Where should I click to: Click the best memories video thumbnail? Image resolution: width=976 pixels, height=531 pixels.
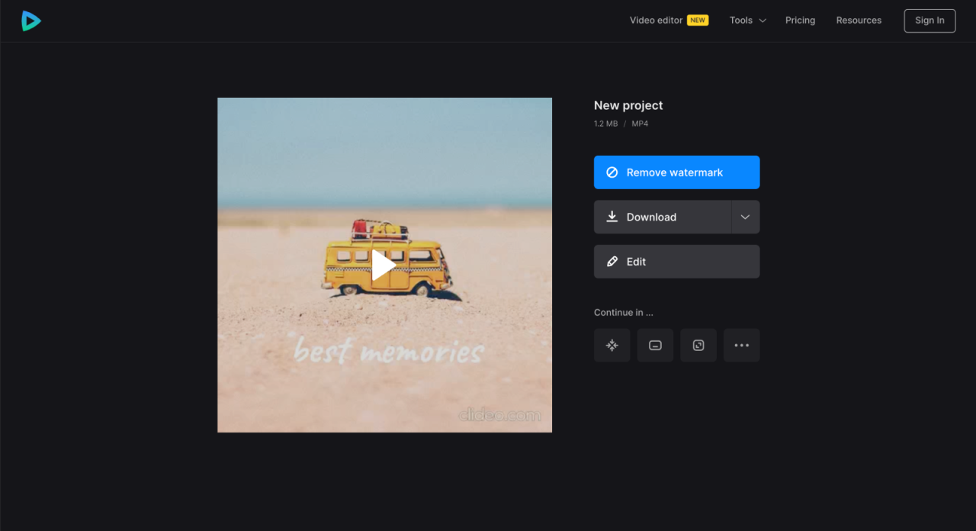(384, 265)
